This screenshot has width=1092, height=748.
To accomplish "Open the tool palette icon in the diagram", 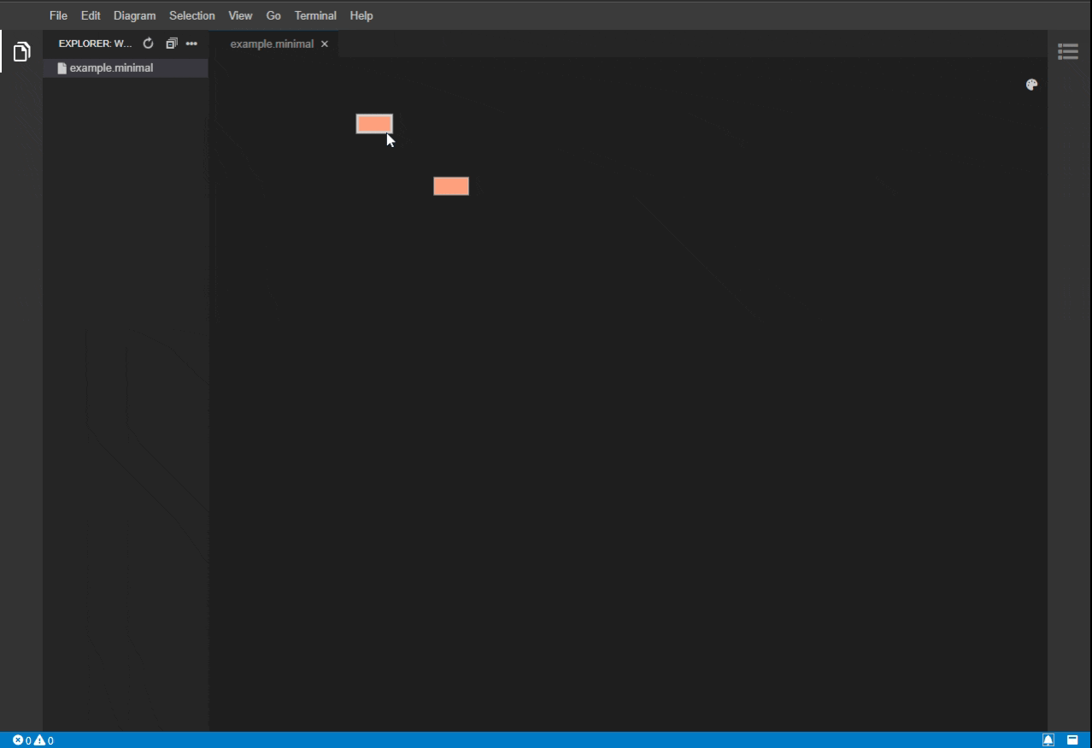I will 1031,85.
